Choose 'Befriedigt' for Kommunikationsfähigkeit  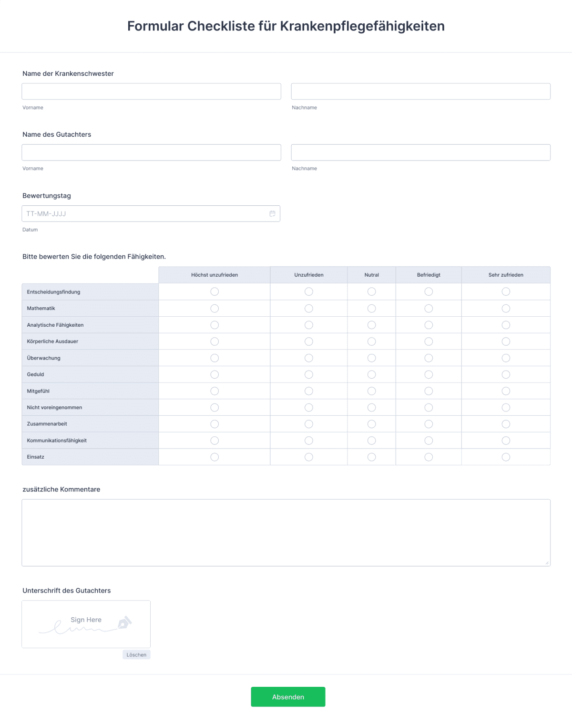pos(428,440)
